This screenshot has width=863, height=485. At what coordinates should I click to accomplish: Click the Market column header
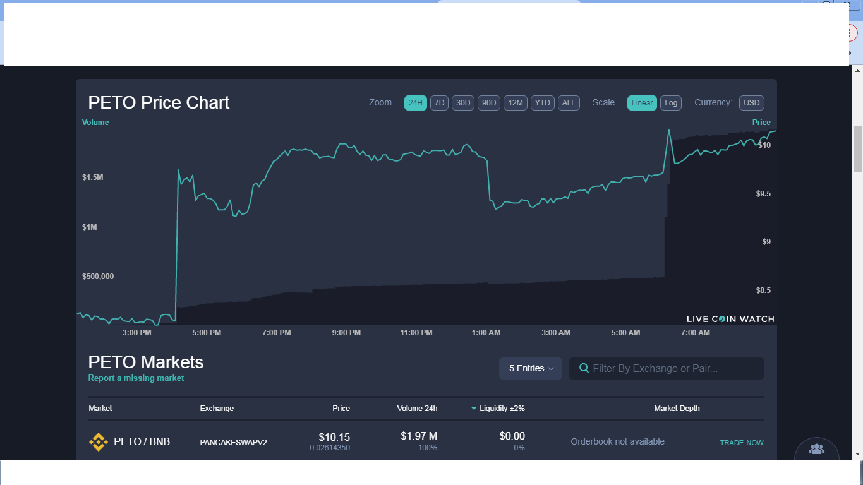coord(100,409)
